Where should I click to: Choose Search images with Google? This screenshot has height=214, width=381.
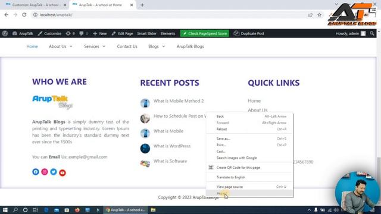pos(250,158)
